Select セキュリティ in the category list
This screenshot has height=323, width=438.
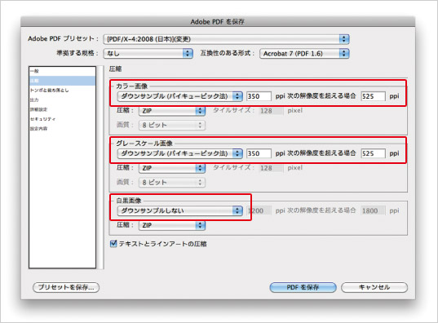pyautogui.click(x=62, y=119)
